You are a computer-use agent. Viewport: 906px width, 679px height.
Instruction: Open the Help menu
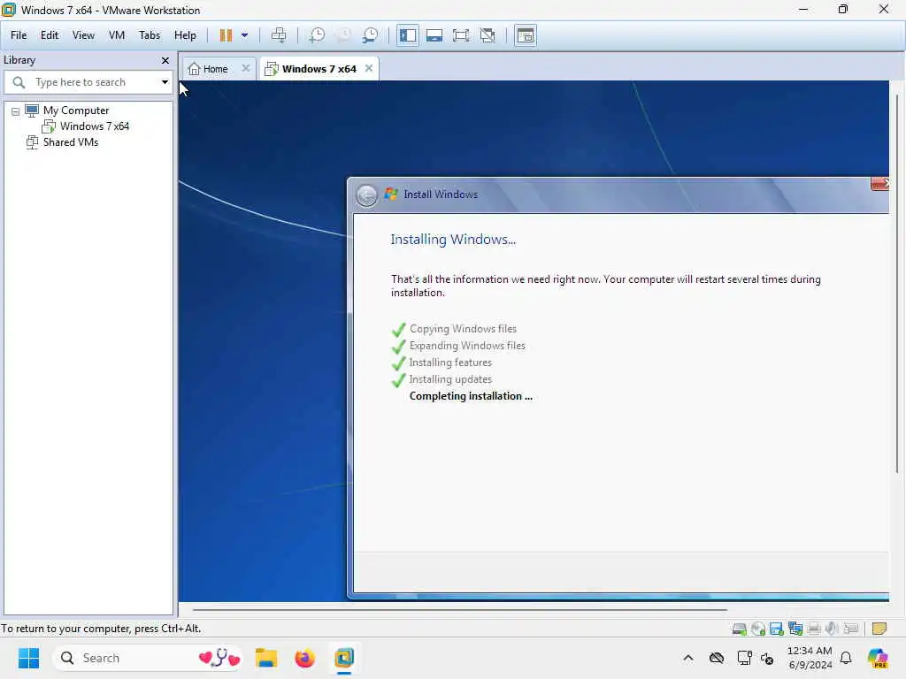point(185,35)
